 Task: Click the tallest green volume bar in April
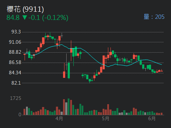(68, 107)
